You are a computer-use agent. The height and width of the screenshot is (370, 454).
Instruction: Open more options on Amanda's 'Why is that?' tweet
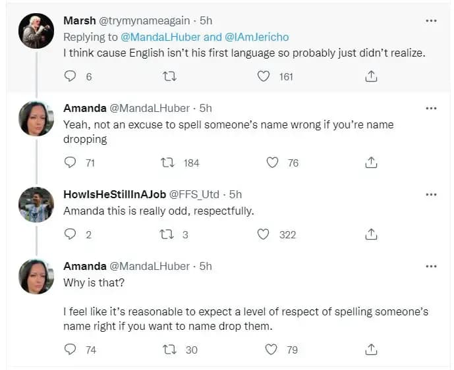pyautogui.click(x=431, y=266)
